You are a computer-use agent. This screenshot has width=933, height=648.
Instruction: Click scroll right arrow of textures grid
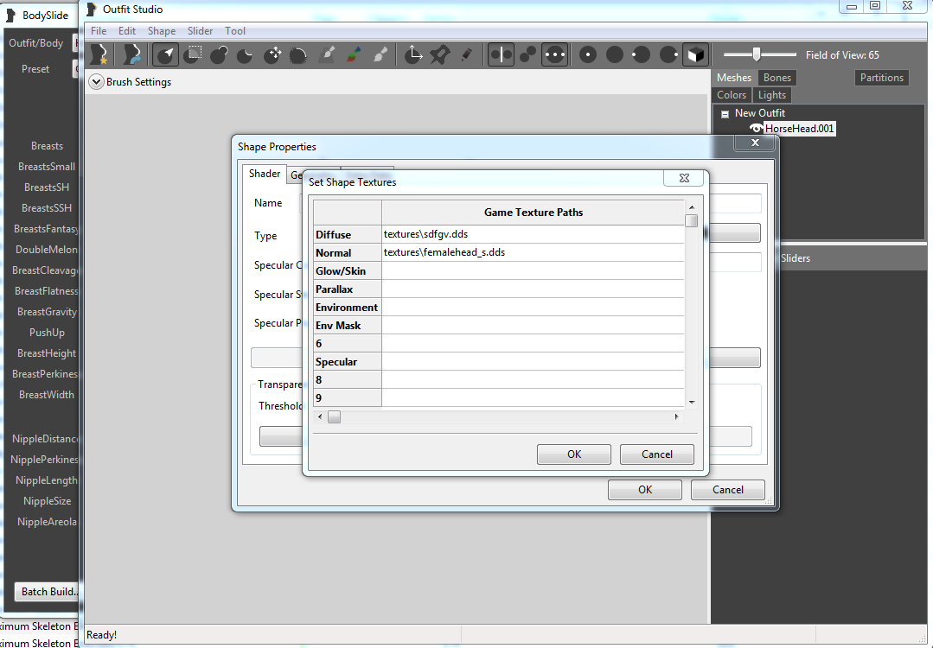pos(676,416)
